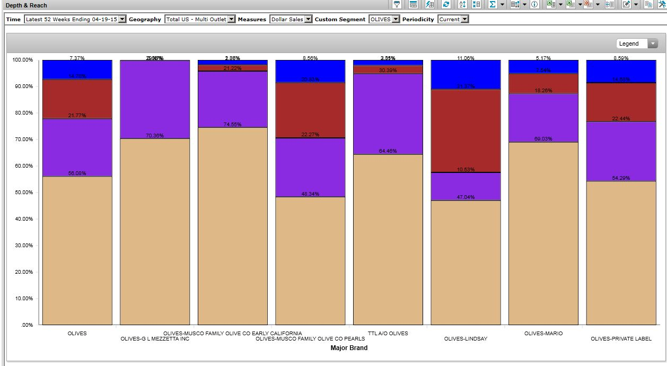
Task: Click the Sigma totals icon
Action: (x=492, y=5)
